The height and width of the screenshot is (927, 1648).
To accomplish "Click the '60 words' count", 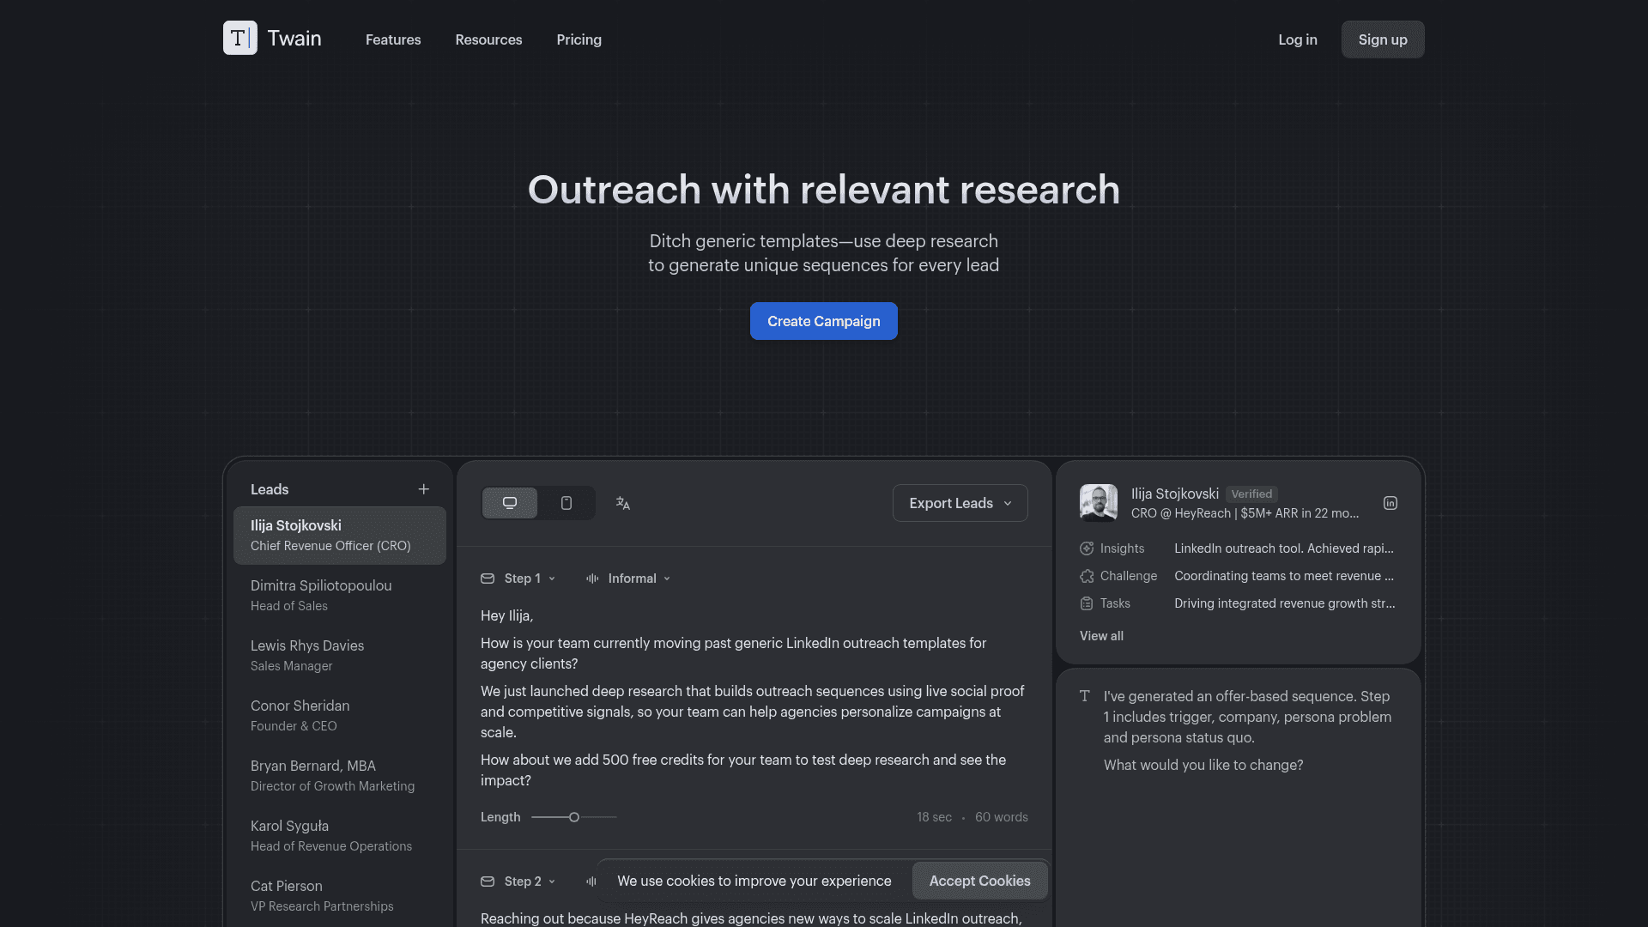I will [x=1002, y=817].
